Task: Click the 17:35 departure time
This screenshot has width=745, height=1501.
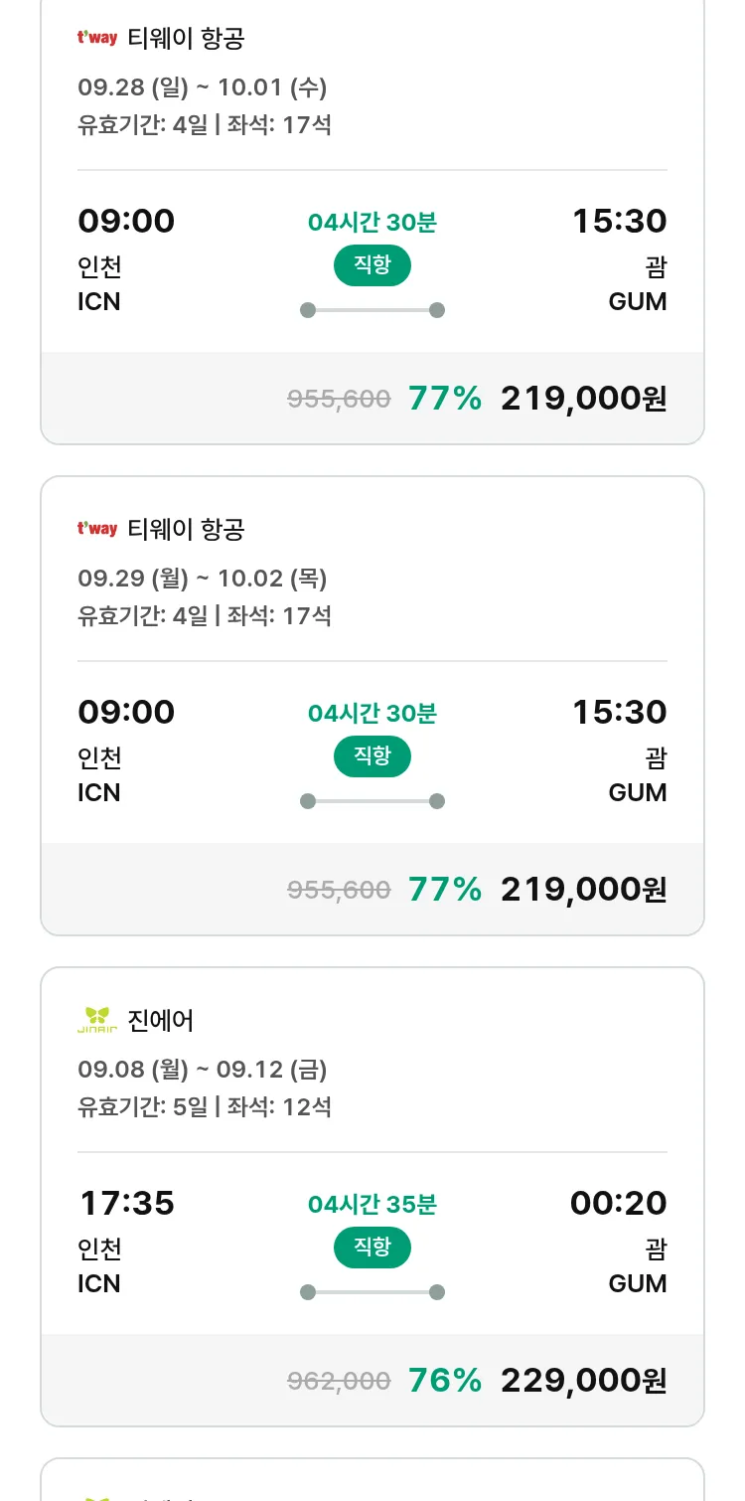Action: 126,1204
